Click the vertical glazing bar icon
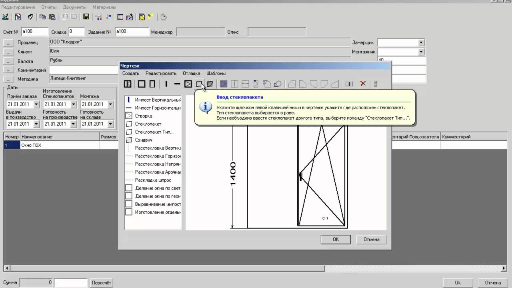512x288 pixels. pyautogui.click(x=235, y=84)
